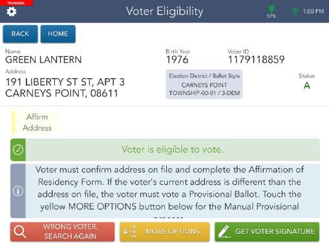Open MORE OPTIONS menu
Image resolution: width=329 pixels, height=247 pixels.
pos(165,231)
